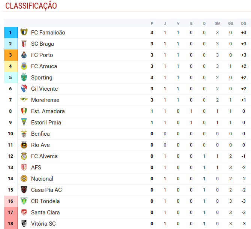This screenshot has height=229, width=251.
Task: Click the Benfica eagle crest
Action: click(x=24, y=133)
